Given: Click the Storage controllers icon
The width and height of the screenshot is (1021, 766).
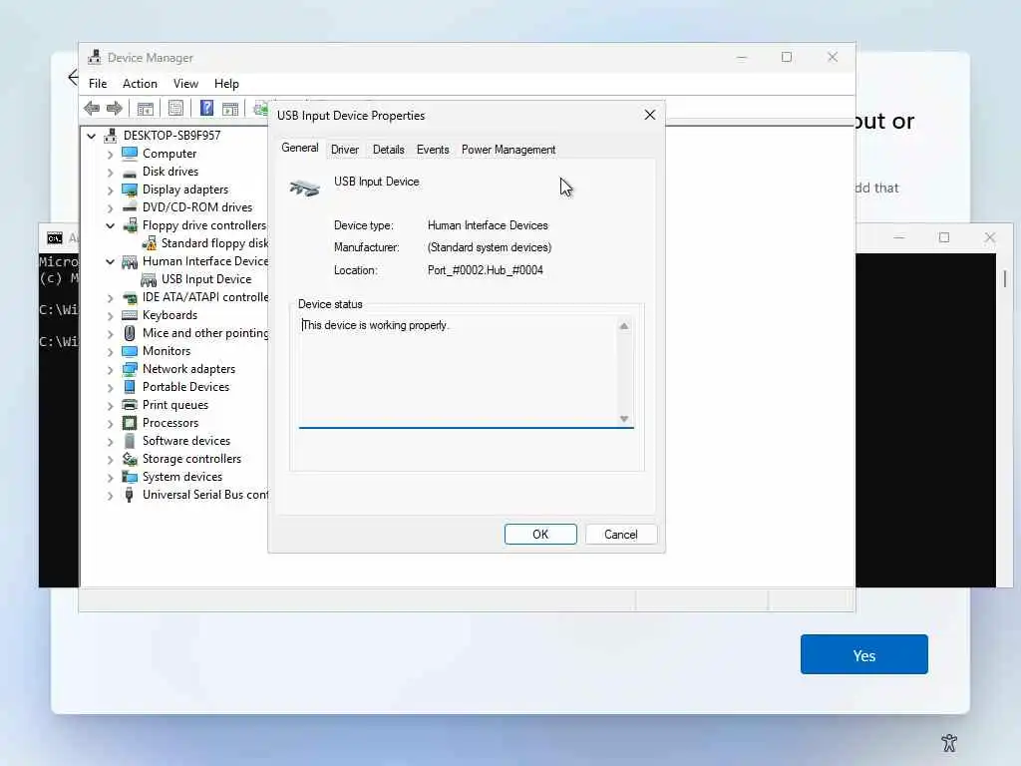Looking at the screenshot, I should [130, 459].
